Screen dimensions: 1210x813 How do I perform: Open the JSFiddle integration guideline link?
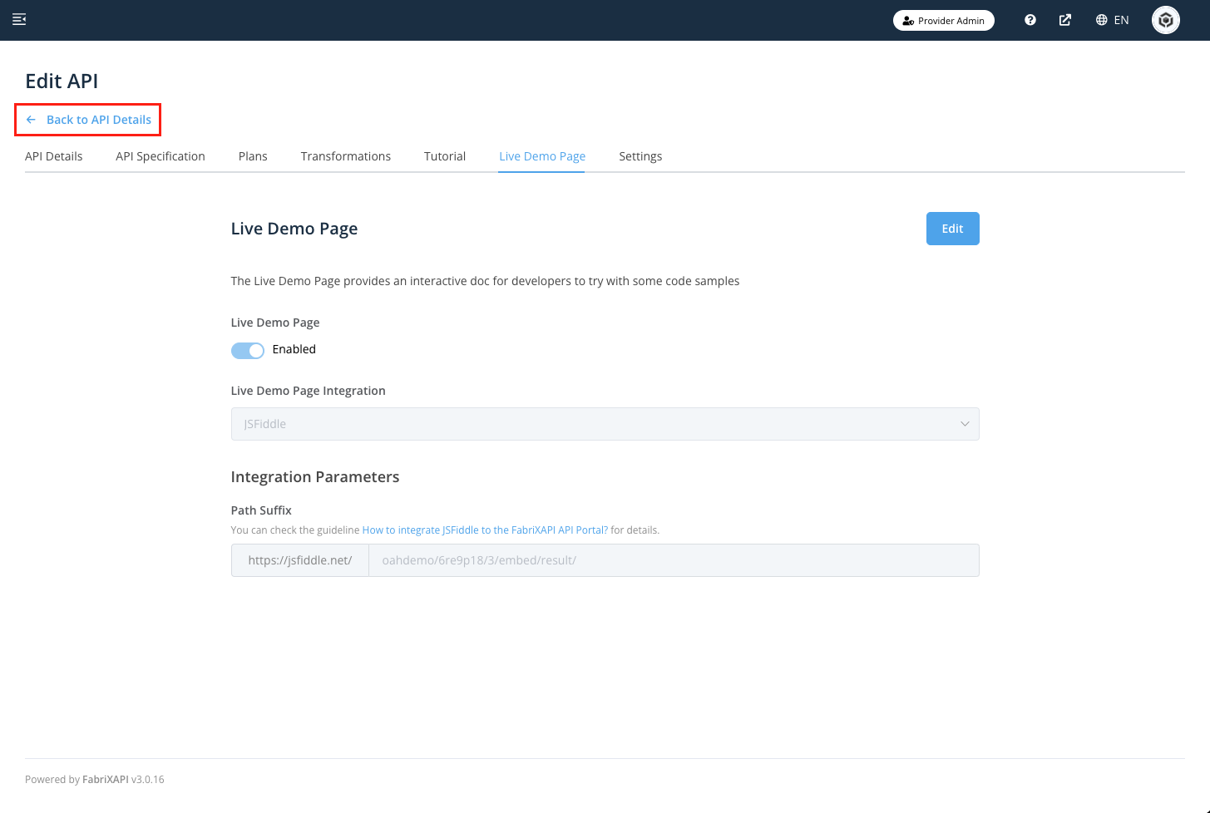[485, 530]
